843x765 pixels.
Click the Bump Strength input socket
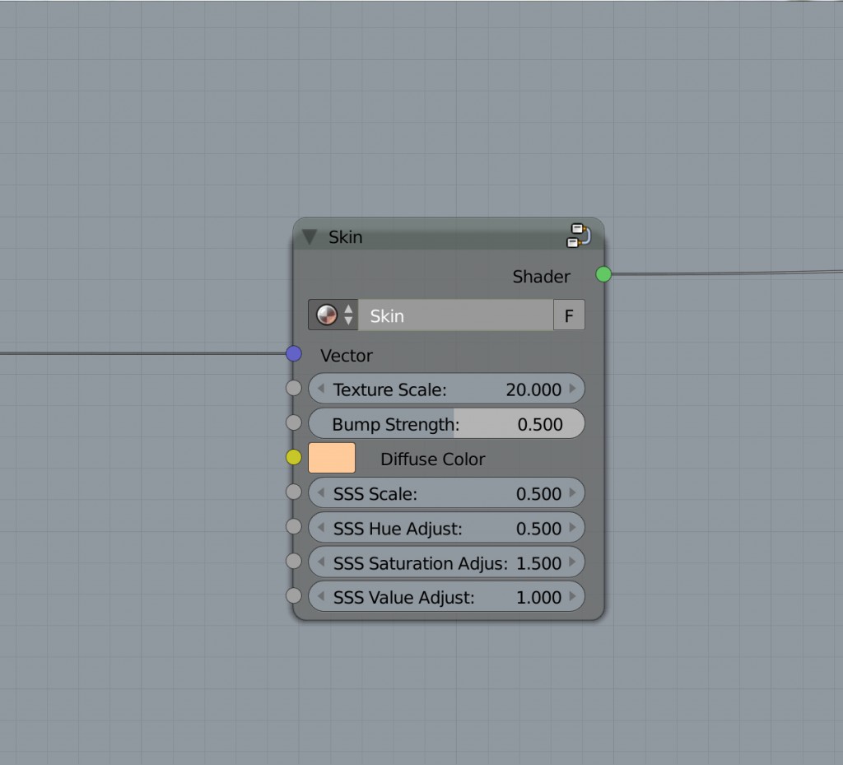tap(294, 422)
